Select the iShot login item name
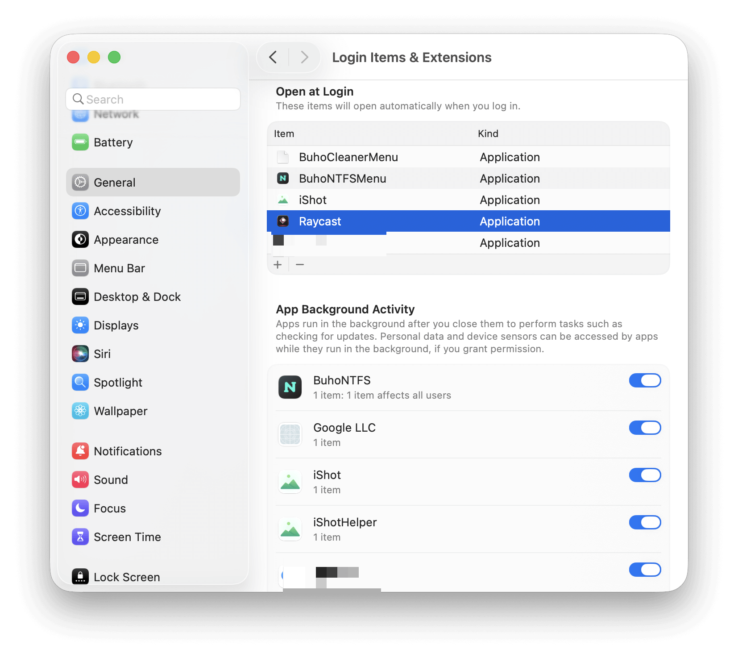 tap(313, 200)
